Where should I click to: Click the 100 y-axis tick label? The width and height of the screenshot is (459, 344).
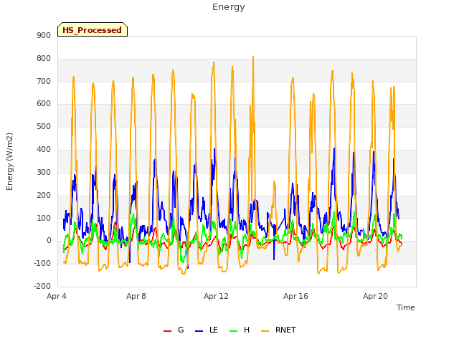coord(44,218)
